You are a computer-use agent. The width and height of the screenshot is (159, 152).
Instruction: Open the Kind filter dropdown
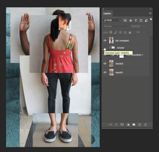point(112,20)
